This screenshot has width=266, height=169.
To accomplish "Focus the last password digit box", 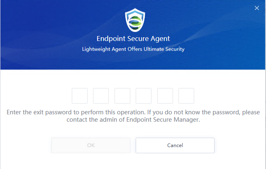I will tap(186, 96).
